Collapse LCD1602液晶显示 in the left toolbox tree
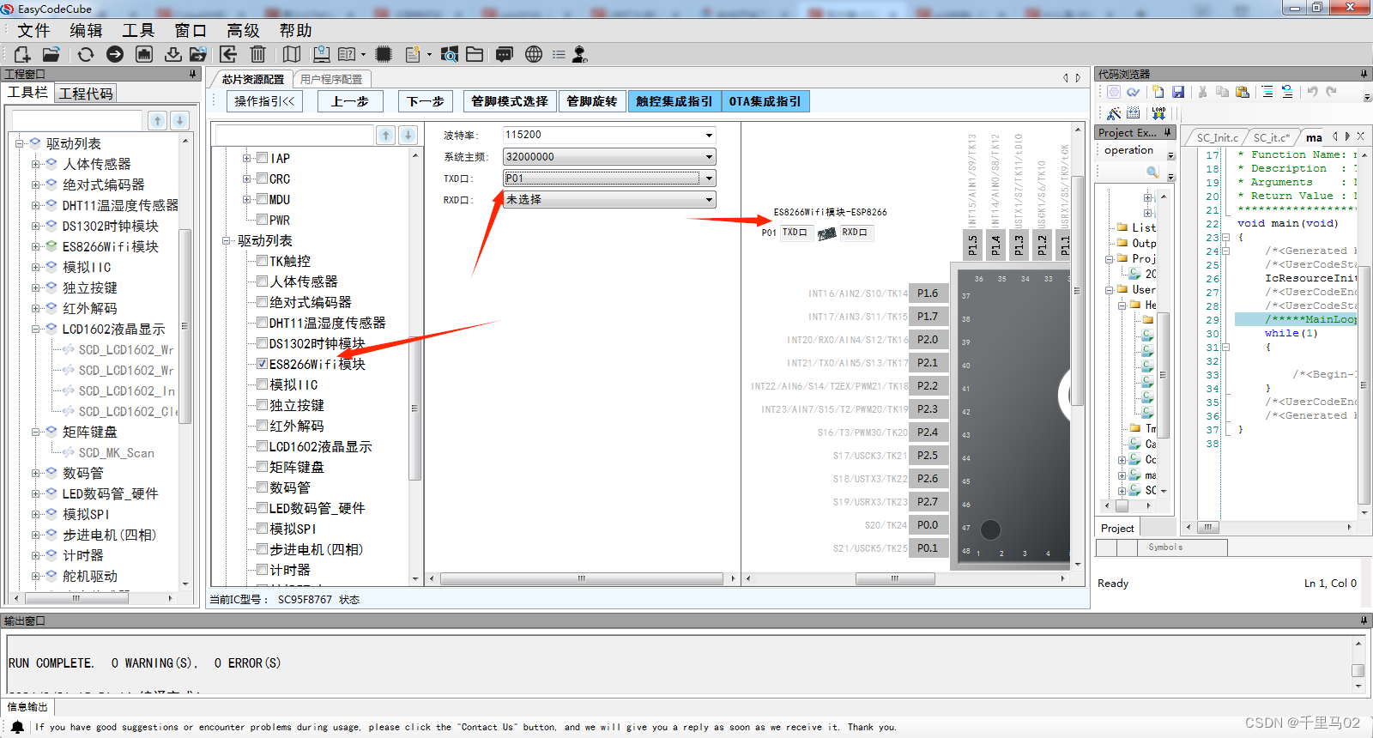This screenshot has height=738, width=1373. coord(36,329)
